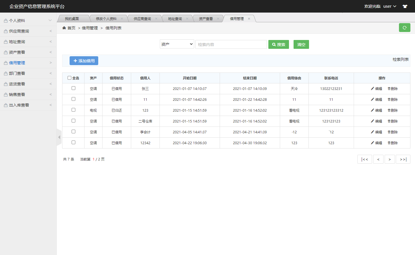
Task: Close the 资产查看 tab
Action: click(218, 19)
